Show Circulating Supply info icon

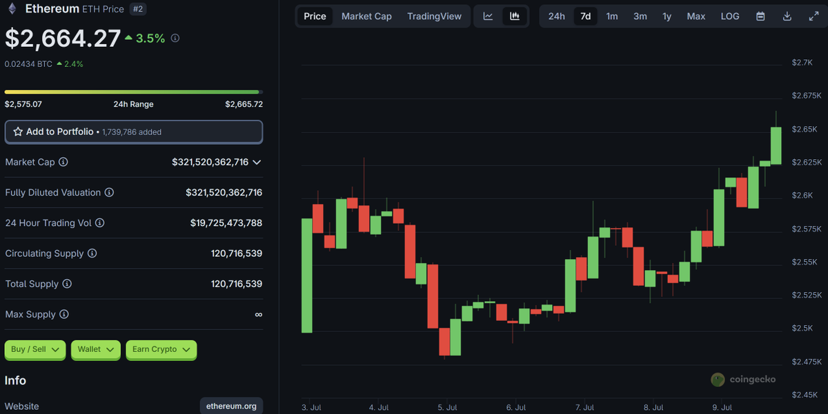point(92,253)
